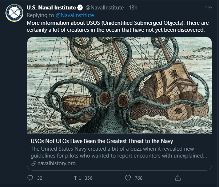Click the retweet arrows icon
219x187 pixels.
[x=77, y=178]
